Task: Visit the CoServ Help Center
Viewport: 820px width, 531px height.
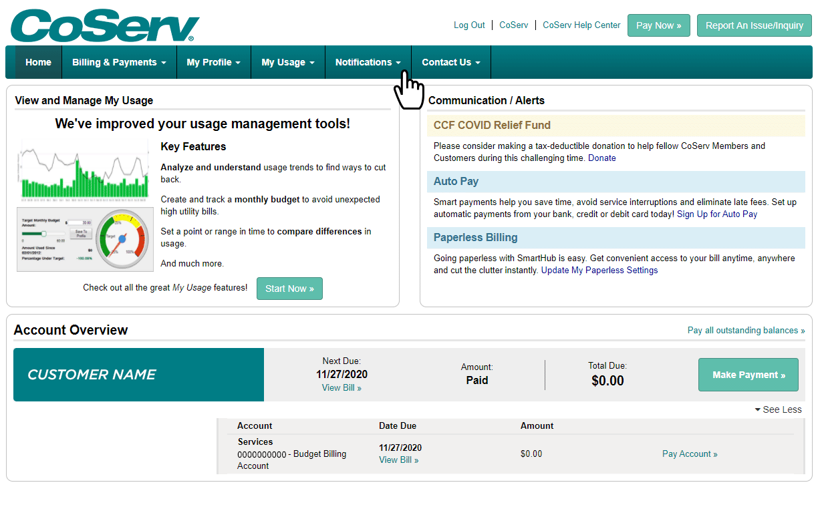Action: click(x=581, y=25)
